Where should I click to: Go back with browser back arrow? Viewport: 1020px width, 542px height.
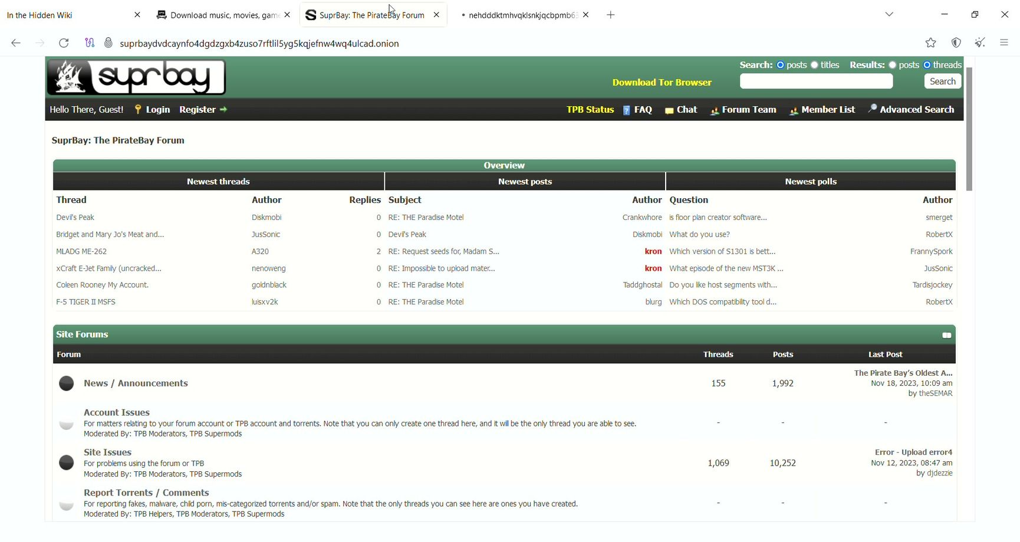coord(16,43)
